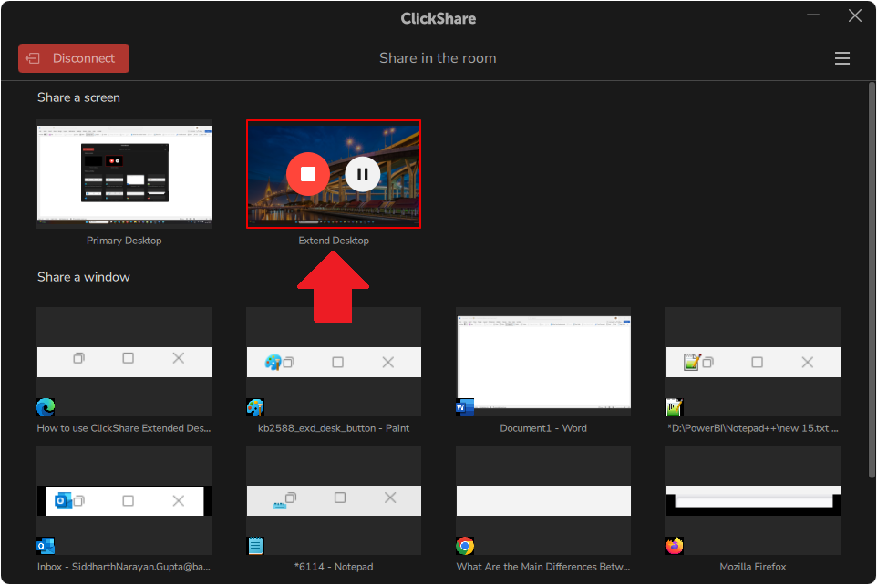Open the hamburger menu

pyautogui.click(x=841, y=58)
